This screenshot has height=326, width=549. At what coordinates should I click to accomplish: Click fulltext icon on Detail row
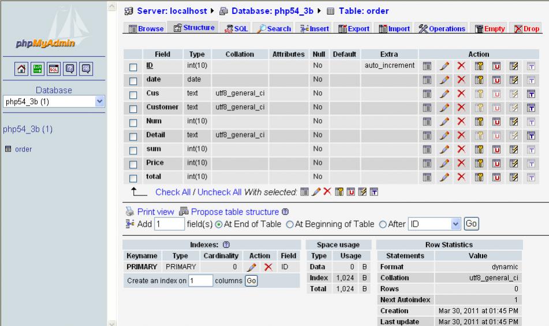528,135
